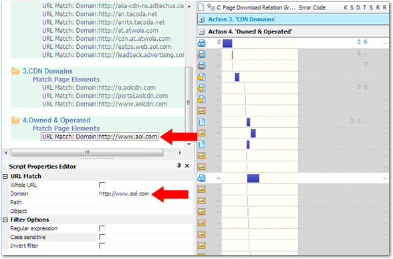Open the 3.CDN Domains script group
The height and width of the screenshot is (259, 393).
47,71
